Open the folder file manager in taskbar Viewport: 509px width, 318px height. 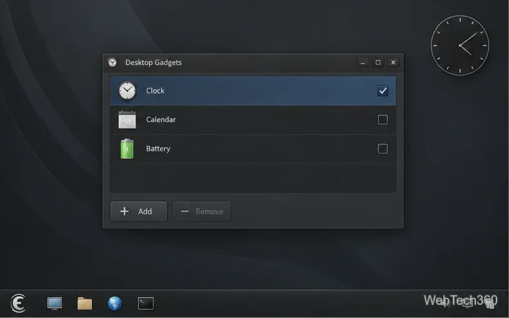coord(85,304)
